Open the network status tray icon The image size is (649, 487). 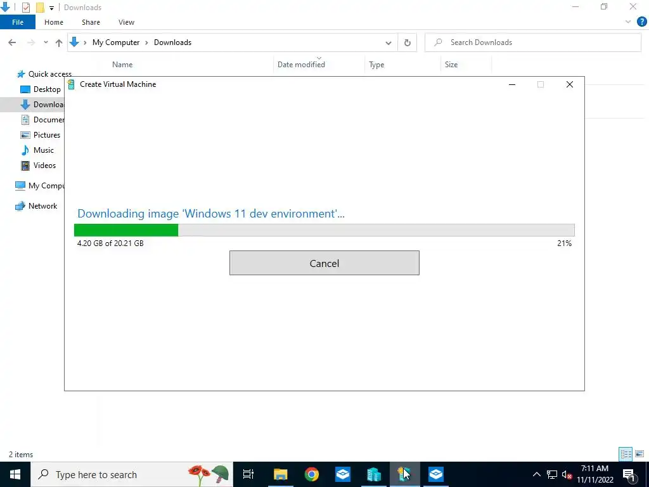pyautogui.click(x=552, y=474)
